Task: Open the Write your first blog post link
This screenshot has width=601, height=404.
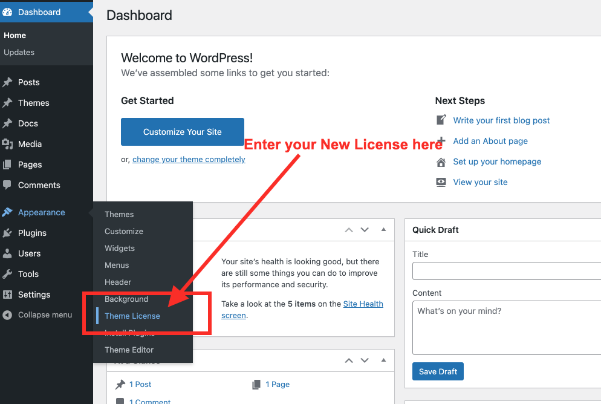Action: (x=501, y=120)
